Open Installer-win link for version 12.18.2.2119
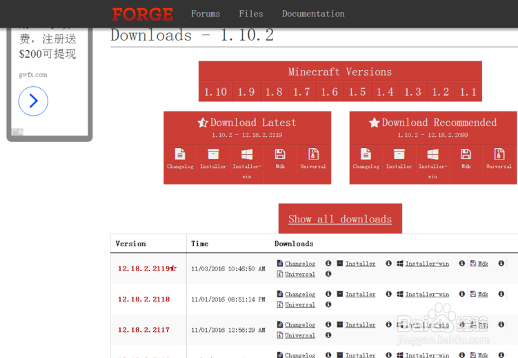Image resolution: width=518 pixels, height=358 pixels. pos(427,264)
